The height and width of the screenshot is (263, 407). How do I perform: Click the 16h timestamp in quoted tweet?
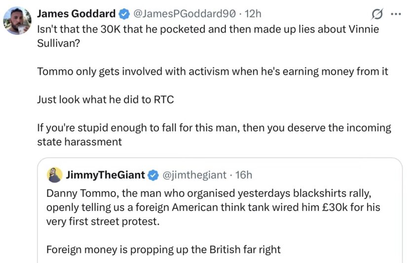pos(244,175)
